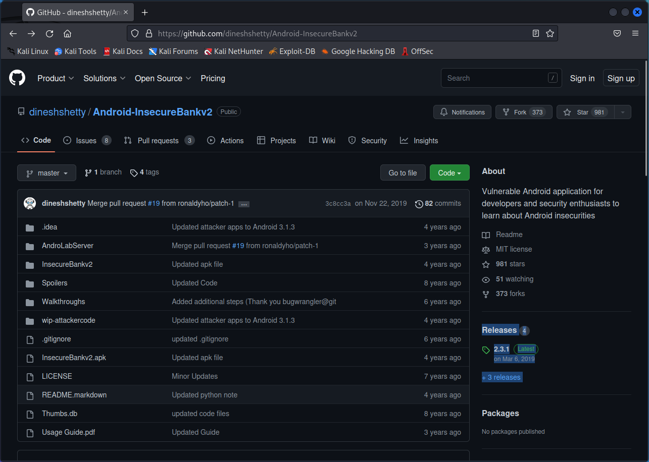Open the Spoilers folder
The image size is (649, 462).
[55, 283]
